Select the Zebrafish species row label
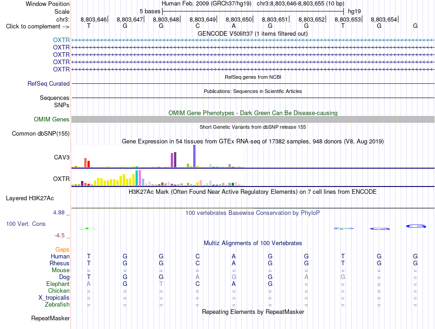The image size is (435, 329). 57,305
